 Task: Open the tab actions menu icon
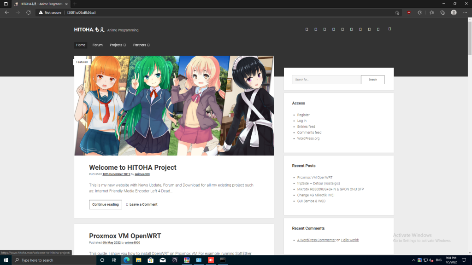click(6, 4)
